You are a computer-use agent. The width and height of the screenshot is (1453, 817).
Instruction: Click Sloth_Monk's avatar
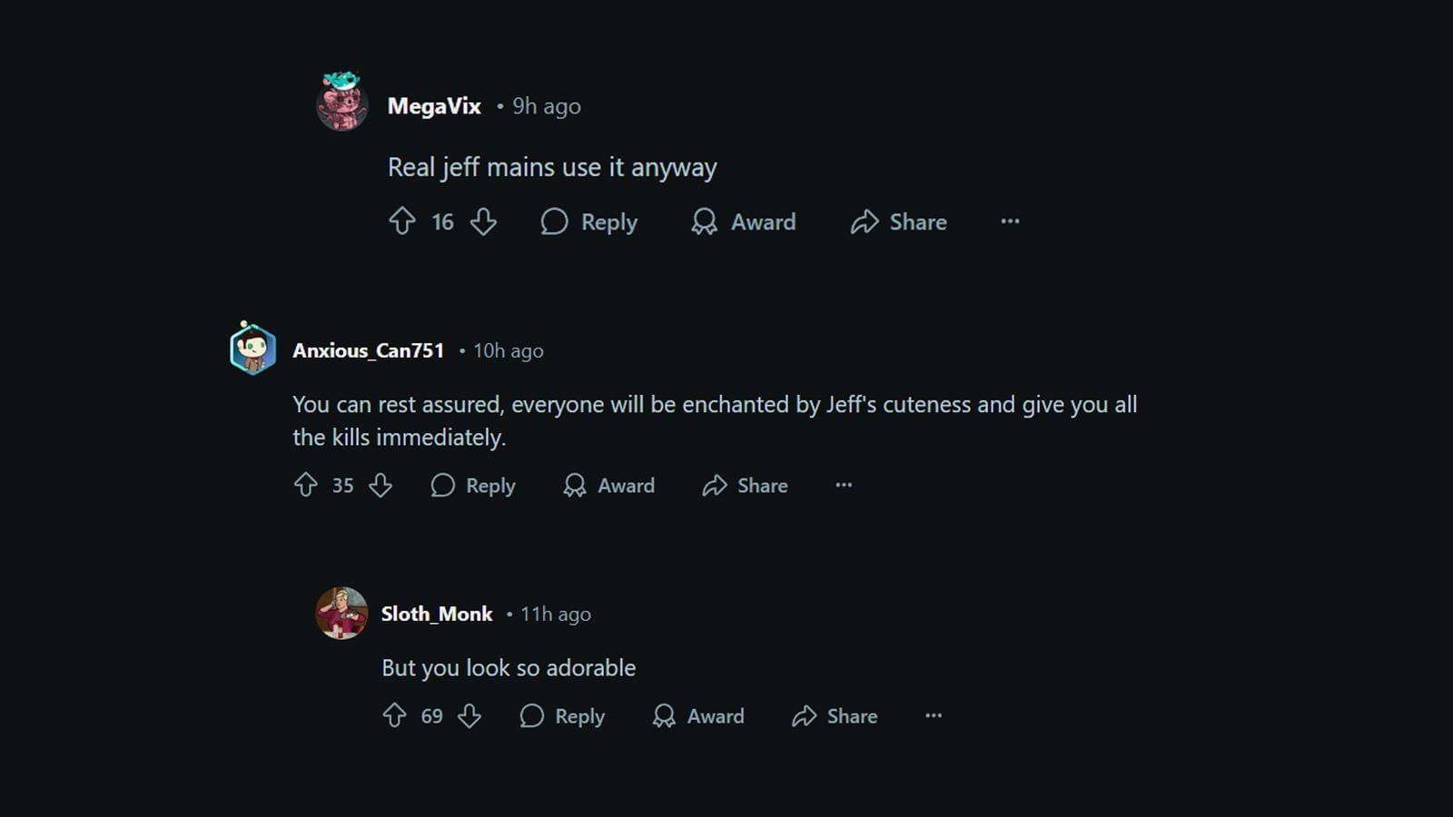341,613
